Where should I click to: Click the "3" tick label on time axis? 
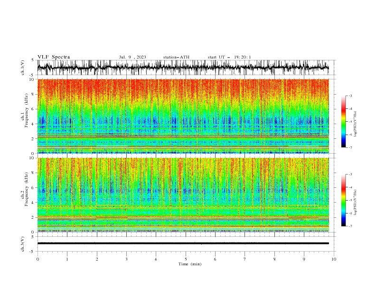coord(126,259)
